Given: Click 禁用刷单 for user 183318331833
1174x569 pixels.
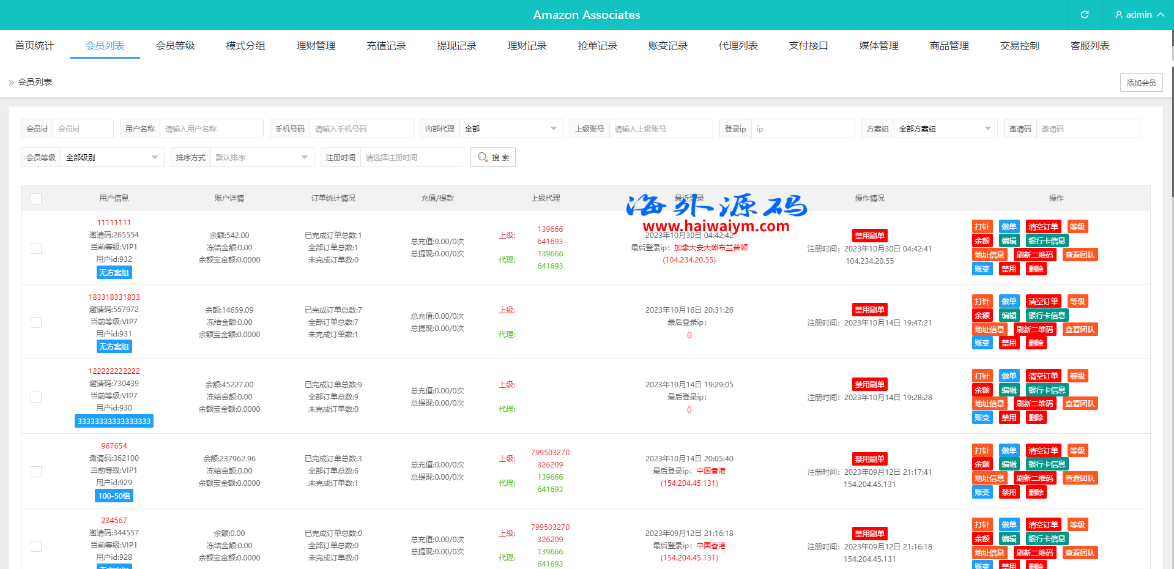Looking at the screenshot, I should (x=869, y=310).
